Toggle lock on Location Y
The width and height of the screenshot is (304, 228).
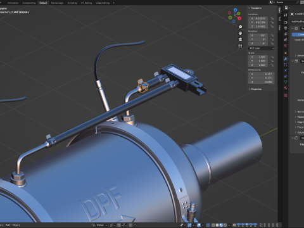[x=272, y=22]
